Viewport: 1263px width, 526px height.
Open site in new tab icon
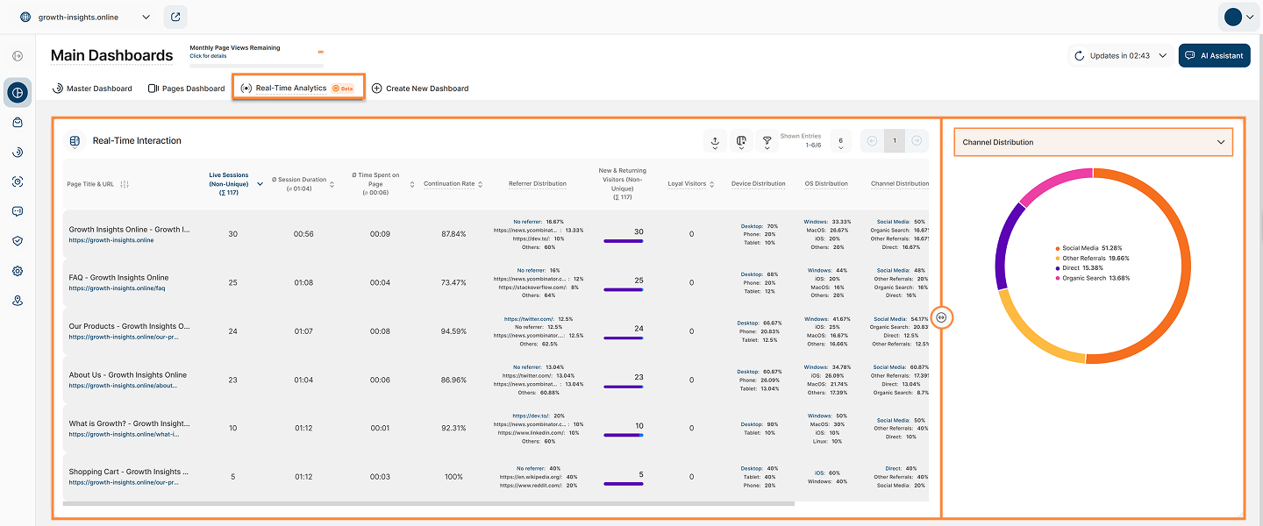175,17
